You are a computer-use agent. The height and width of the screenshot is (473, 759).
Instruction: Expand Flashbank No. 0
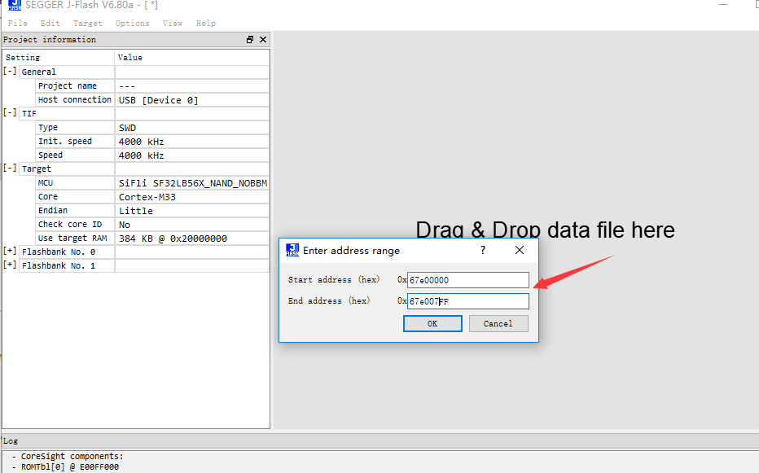(10, 252)
